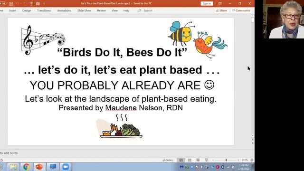Screen dimensions: 304x171
Task: Switch to Slide Sorter view
Action: (x=190, y=160)
